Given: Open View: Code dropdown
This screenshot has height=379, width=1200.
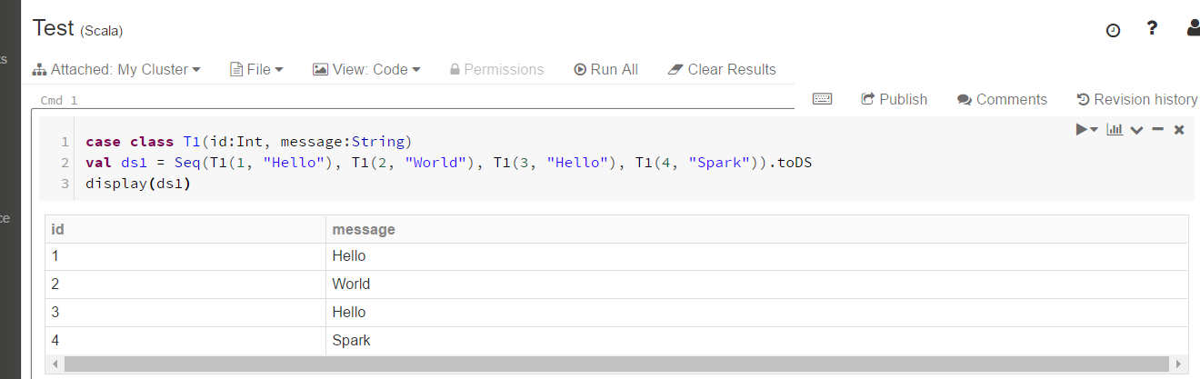Looking at the screenshot, I should click(366, 69).
